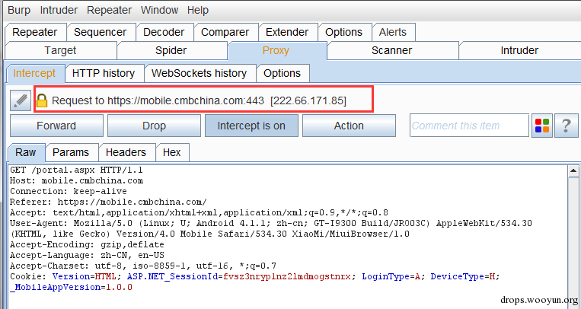Switch to the Repeater tool tab

pyautogui.click(x=35, y=32)
